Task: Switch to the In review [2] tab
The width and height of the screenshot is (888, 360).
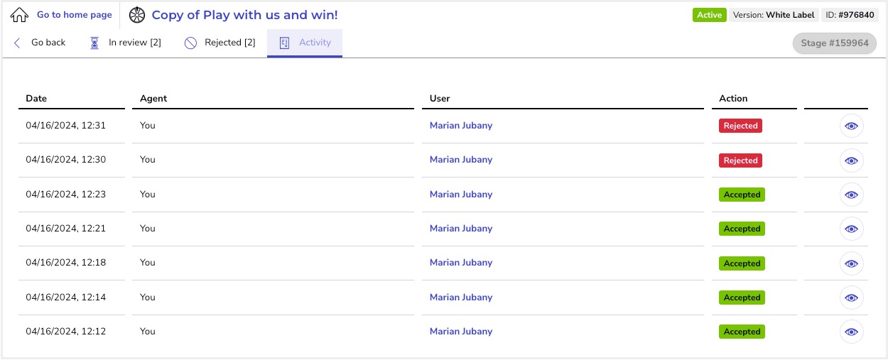Action: (125, 43)
